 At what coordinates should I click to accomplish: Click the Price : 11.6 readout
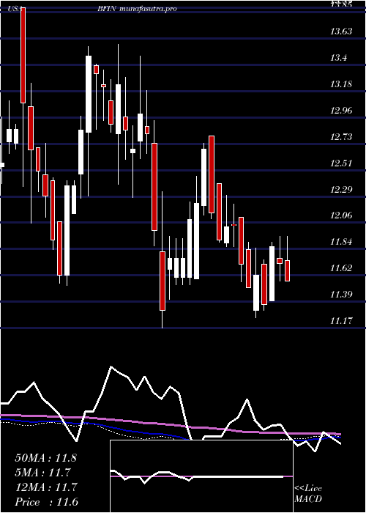[x=46, y=502]
